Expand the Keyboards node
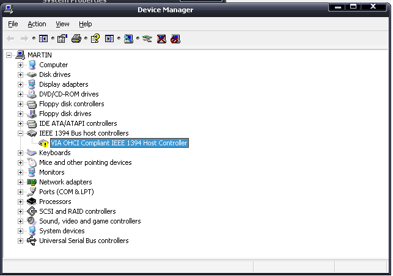The width and height of the screenshot is (393, 276). tap(20, 153)
